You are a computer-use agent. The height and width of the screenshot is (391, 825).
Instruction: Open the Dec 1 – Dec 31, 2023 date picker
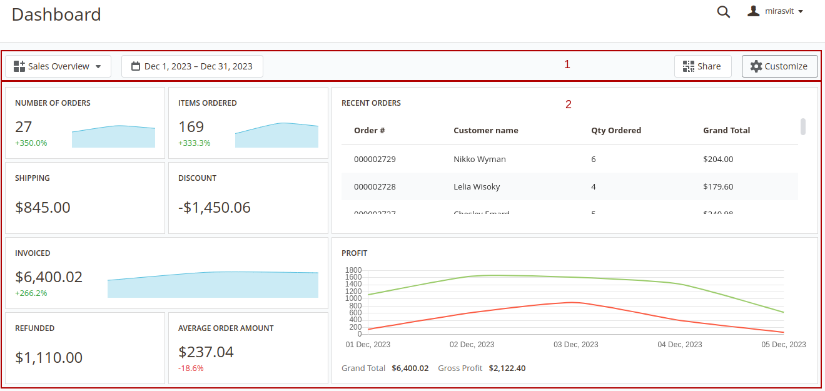pyautogui.click(x=192, y=66)
